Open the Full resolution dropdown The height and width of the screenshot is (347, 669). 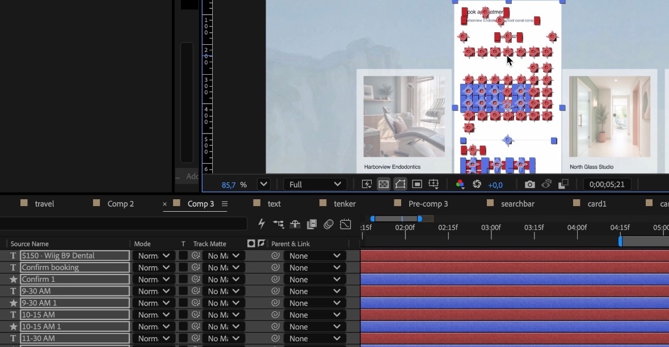(315, 185)
